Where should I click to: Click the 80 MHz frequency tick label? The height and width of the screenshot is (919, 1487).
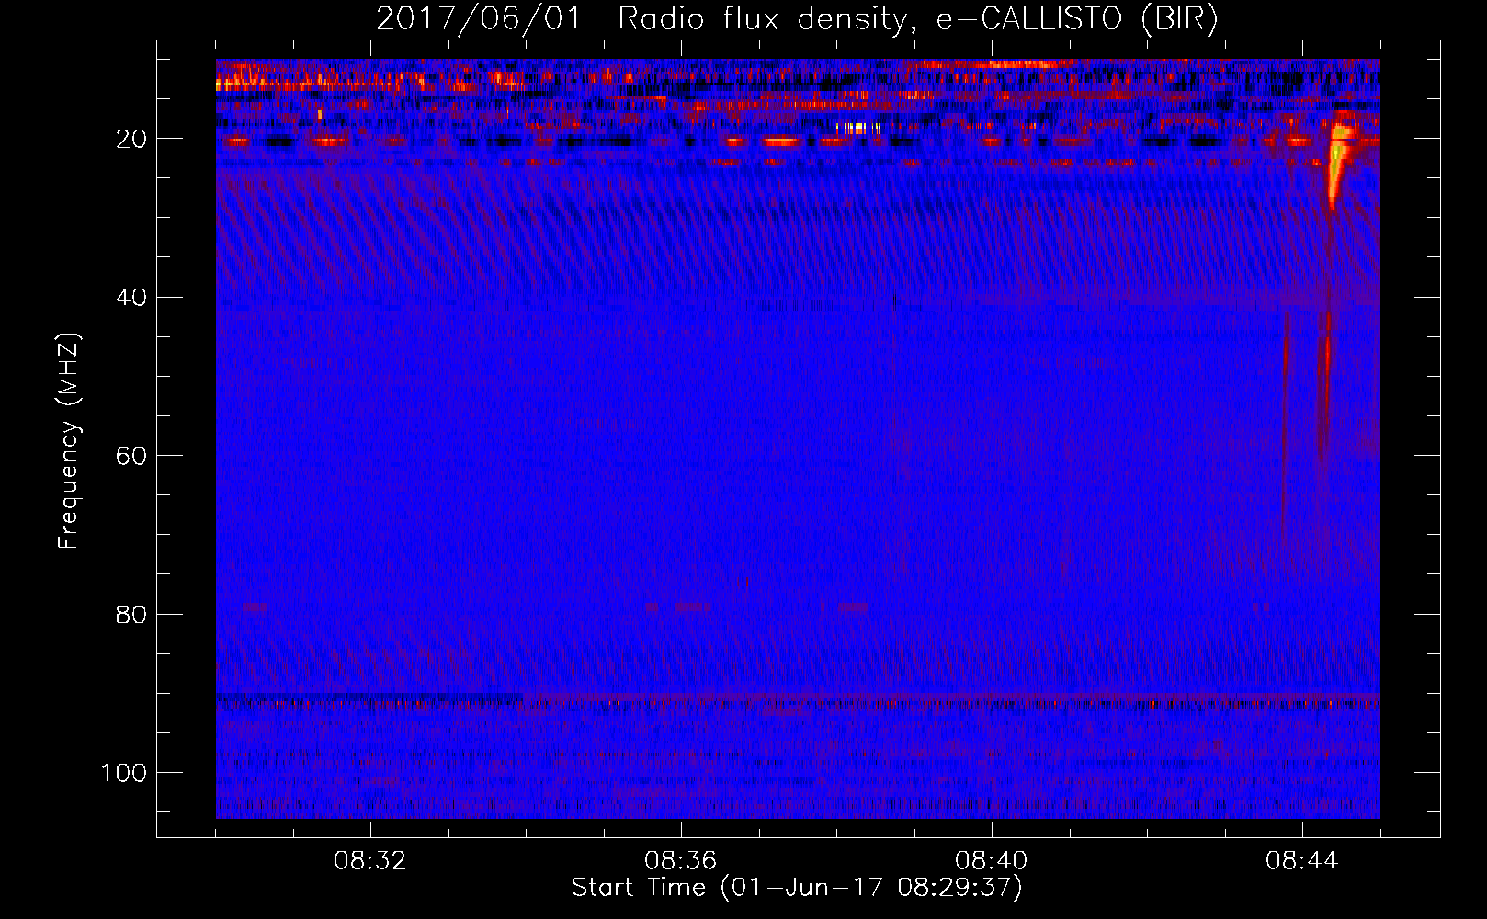[132, 614]
